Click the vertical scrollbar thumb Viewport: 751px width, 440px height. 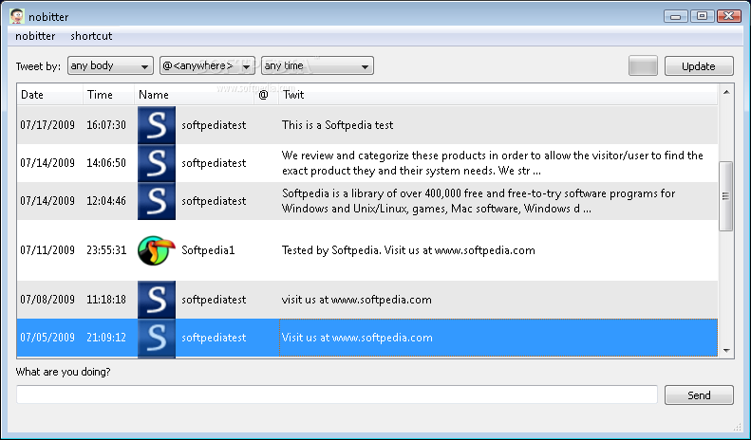pos(726,196)
